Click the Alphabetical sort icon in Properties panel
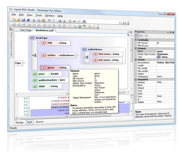179x157 pixels. pos(141,36)
